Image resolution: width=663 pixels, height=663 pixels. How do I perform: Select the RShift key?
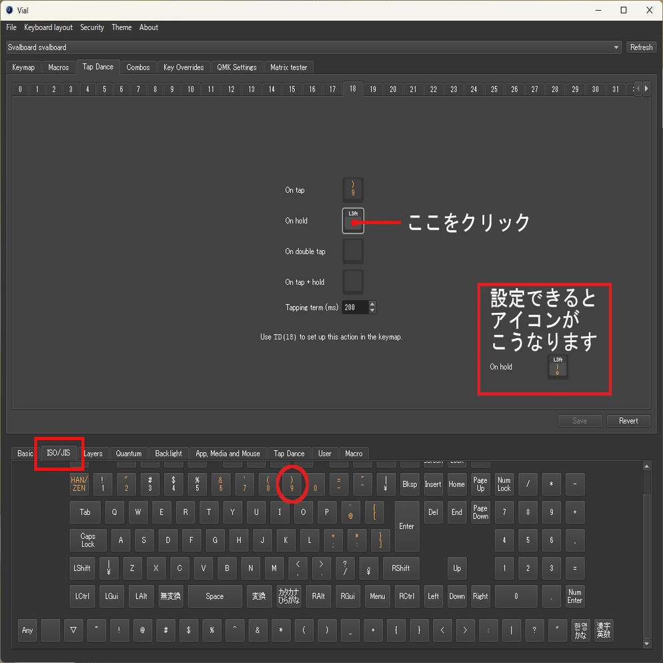point(400,568)
